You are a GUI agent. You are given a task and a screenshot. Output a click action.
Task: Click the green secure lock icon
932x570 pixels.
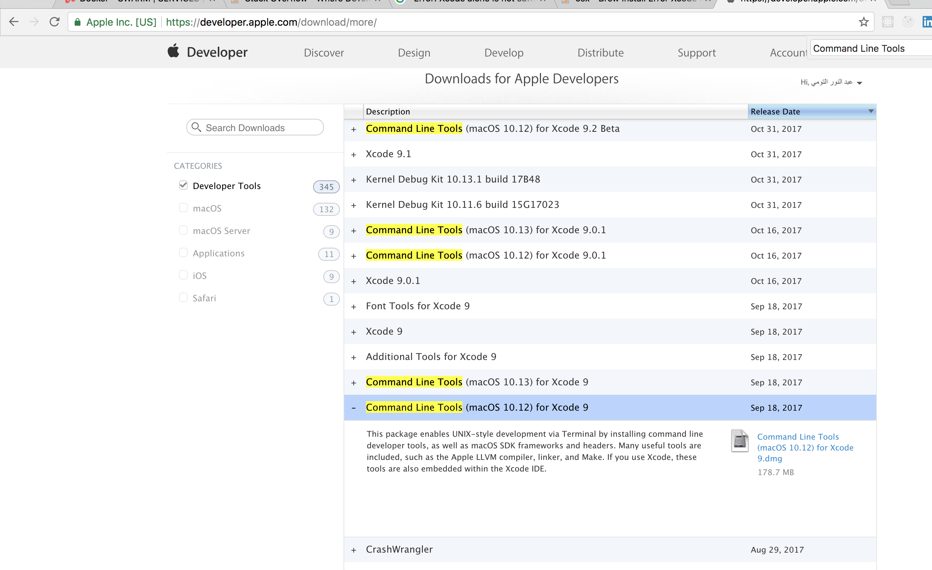point(77,22)
